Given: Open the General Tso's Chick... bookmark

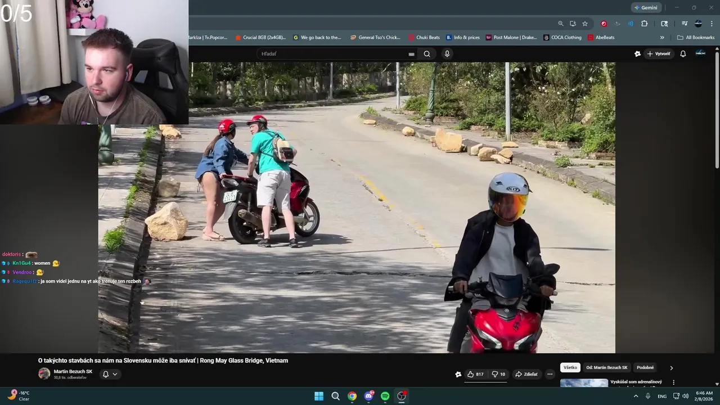Looking at the screenshot, I should tap(375, 38).
